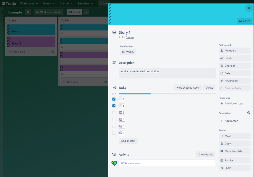Image resolution: width=254 pixels, height=177 pixels.
Task: Check checklist item 6
Action: coord(114,133)
